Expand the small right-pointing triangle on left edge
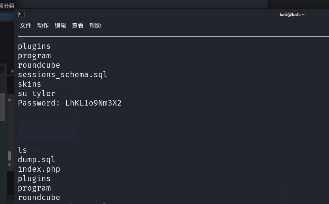The width and height of the screenshot is (329, 204). [12, 71]
